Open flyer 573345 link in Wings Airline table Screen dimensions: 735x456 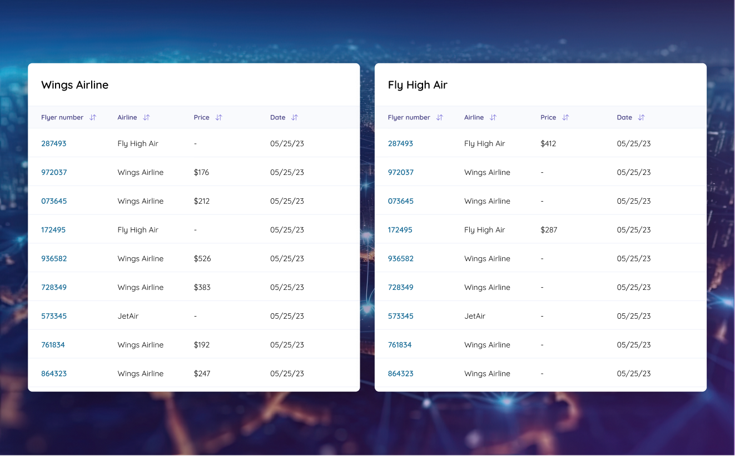click(54, 316)
